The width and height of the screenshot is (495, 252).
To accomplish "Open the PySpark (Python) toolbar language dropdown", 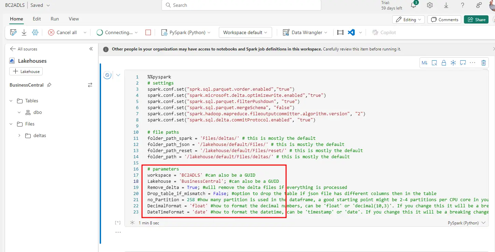I will pos(186,32).
